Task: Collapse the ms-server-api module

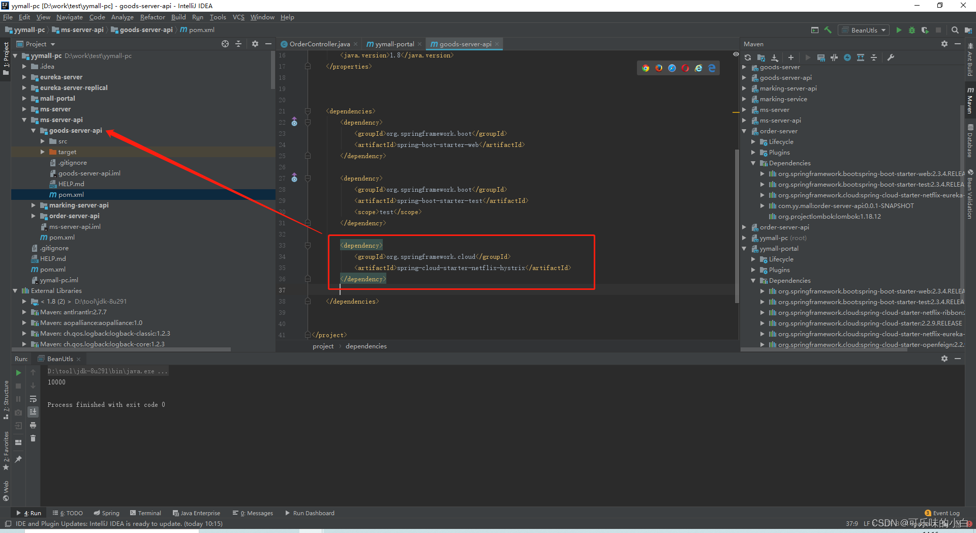Action: pyautogui.click(x=24, y=120)
